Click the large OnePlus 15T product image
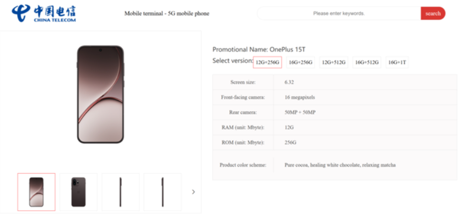 pos(100,94)
